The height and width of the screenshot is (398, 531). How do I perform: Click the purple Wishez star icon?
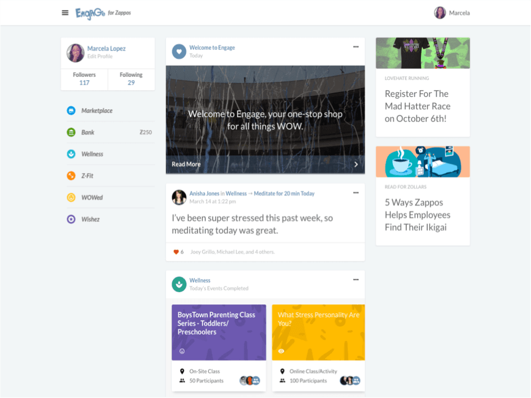71,219
